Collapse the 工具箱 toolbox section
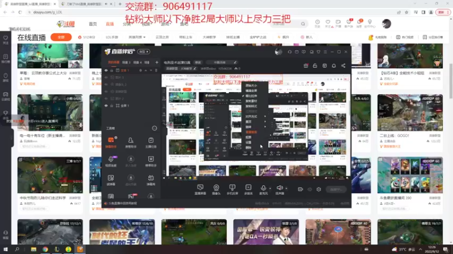The width and height of the screenshot is (453, 254). (x=155, y=128)
